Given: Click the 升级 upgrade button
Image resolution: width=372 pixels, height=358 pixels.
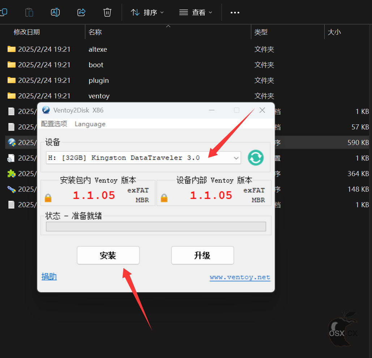Looking at the screenshot, I should [x=202, y=255].
